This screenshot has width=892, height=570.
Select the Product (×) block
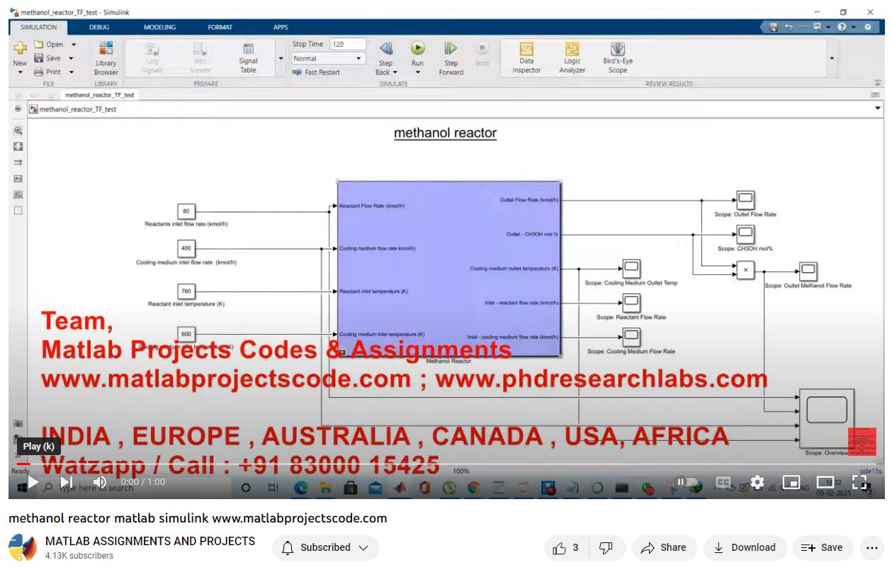coord(745,270)
